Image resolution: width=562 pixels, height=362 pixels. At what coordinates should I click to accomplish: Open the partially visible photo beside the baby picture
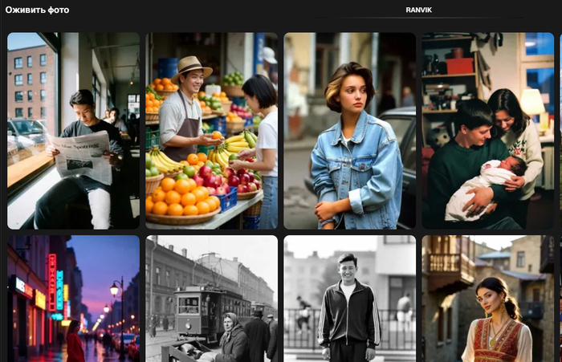coord(560,131)
